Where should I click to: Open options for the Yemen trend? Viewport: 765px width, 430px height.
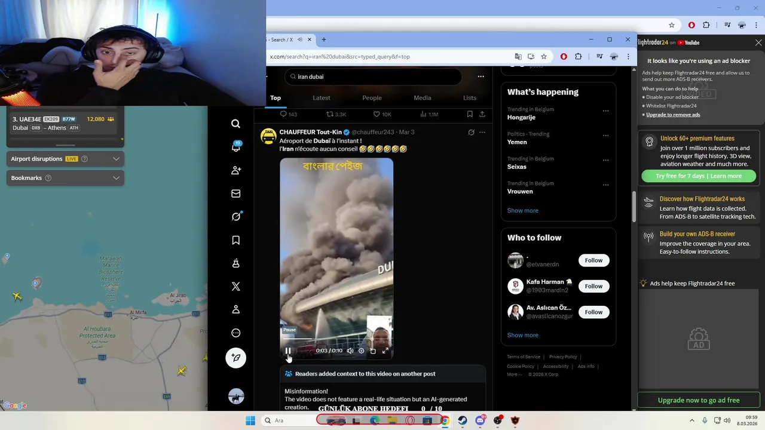pos(605,136)
